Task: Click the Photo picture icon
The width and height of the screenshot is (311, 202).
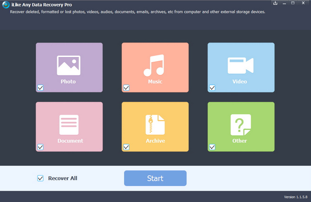Action: click(x=68, y=65)
